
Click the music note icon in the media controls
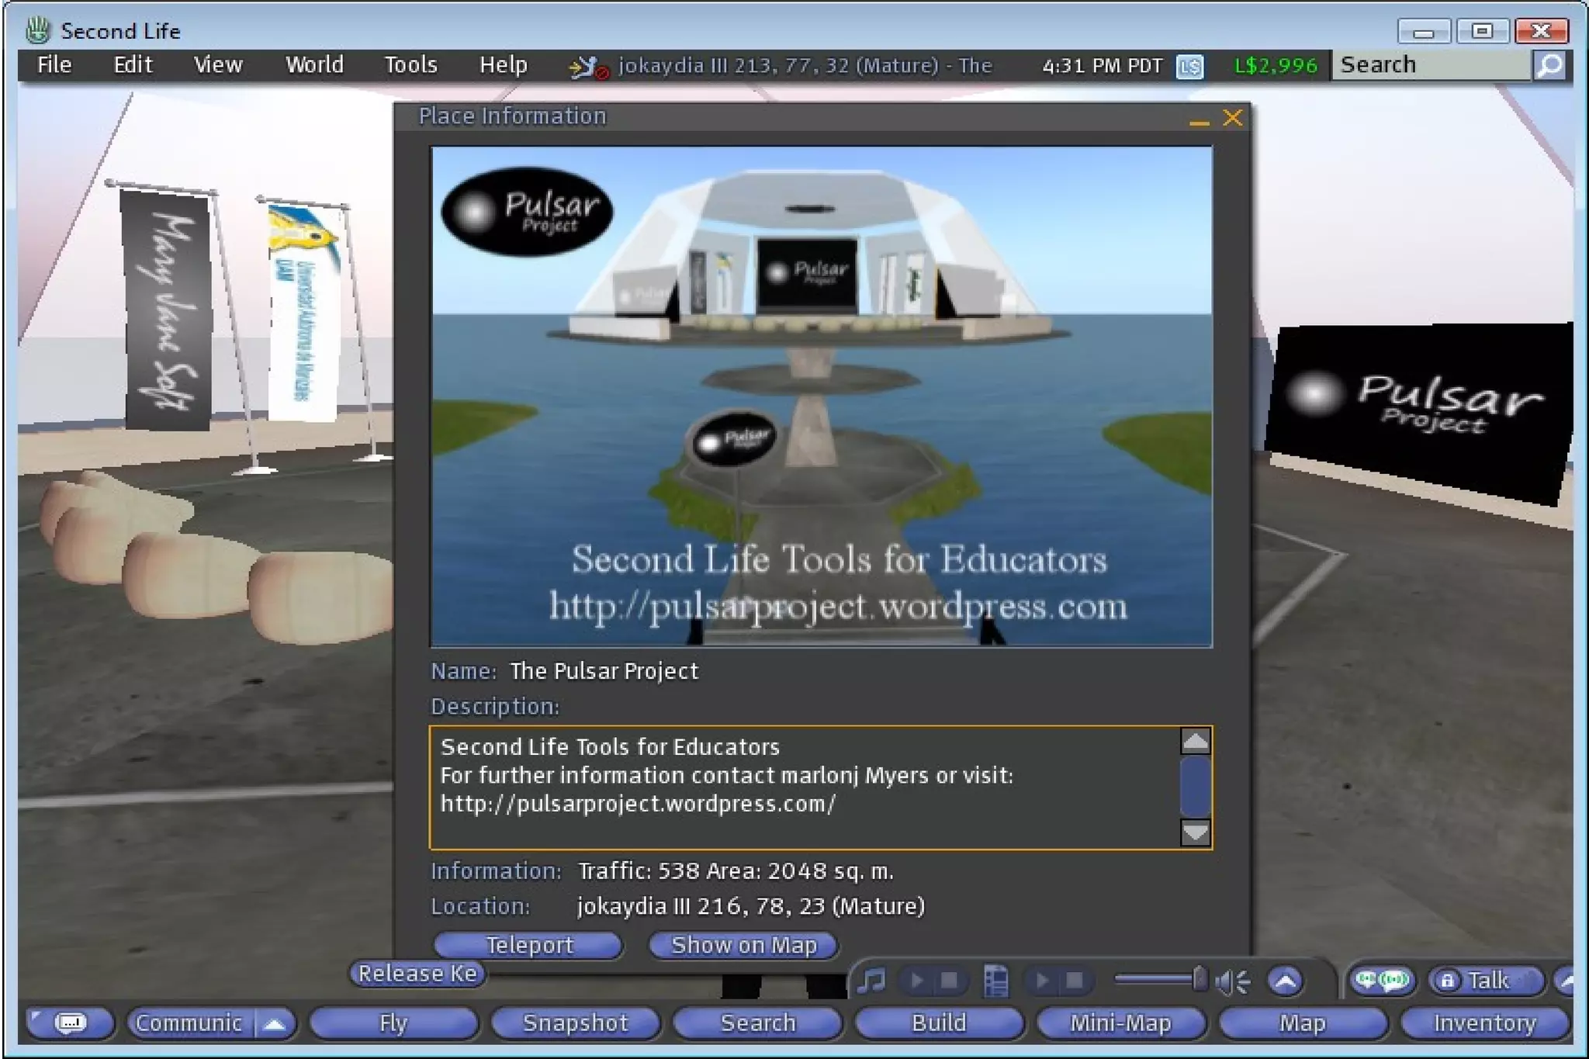[x=871, y=981]
